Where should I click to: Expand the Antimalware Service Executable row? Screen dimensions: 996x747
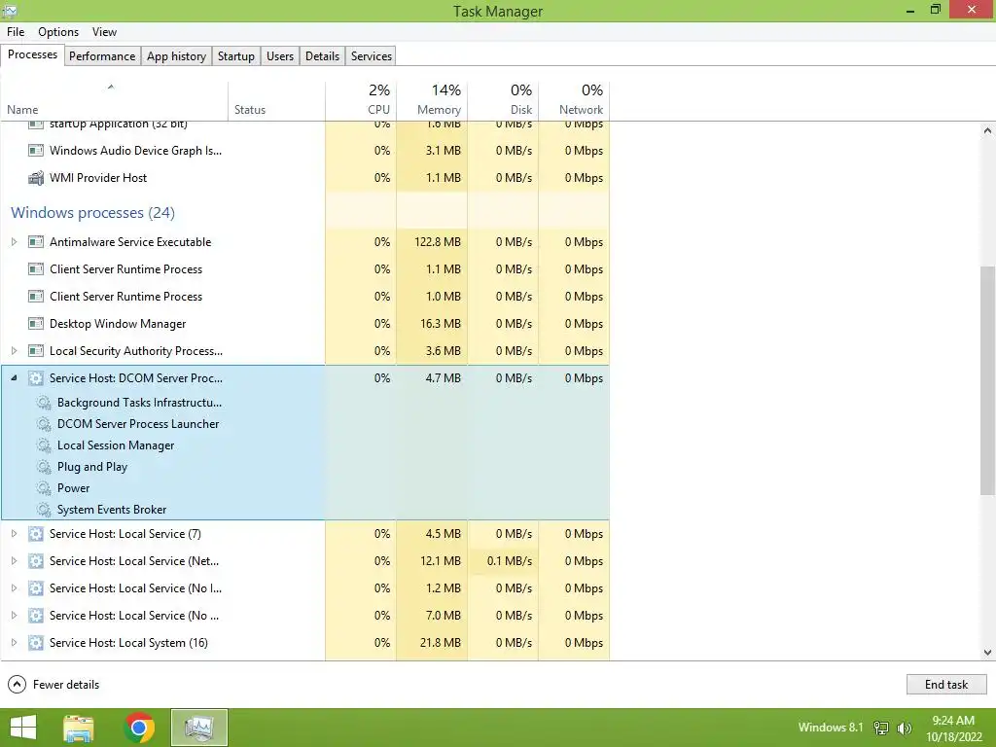point(14,242)
